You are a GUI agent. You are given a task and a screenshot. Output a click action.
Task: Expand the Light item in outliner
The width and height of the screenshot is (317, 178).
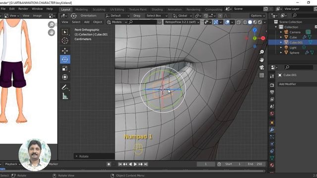coord(281,47)
